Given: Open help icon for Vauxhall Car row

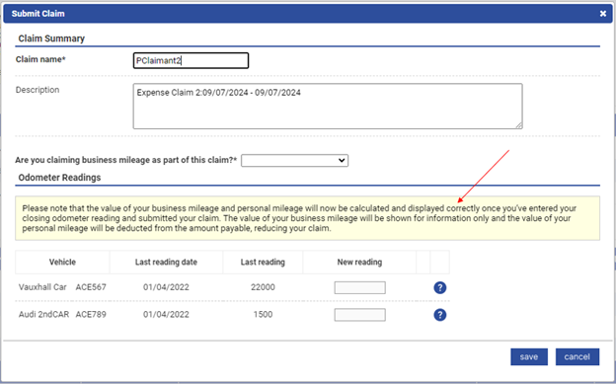Looking at the screenshot, I should [440, 287].
